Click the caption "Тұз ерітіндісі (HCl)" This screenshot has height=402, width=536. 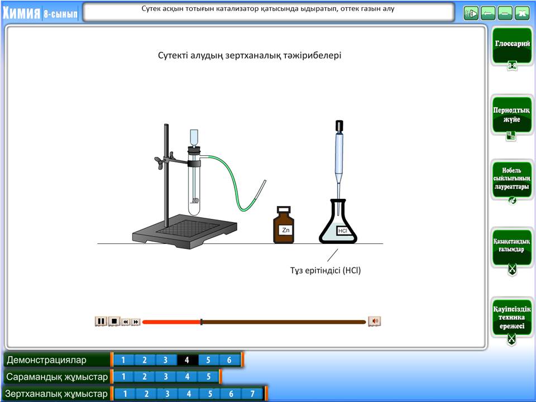(x=326, y=270)
